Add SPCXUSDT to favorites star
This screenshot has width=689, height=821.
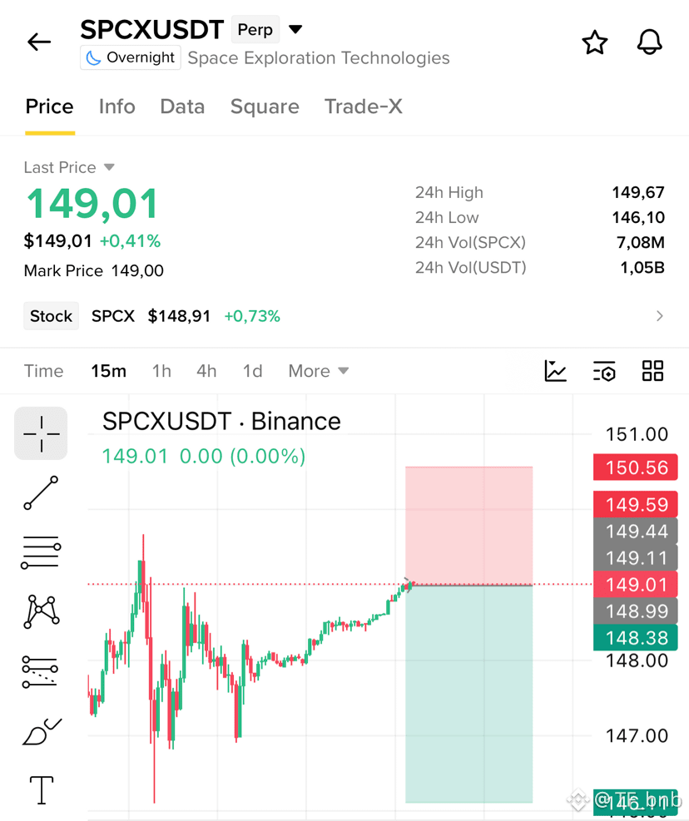[x=595, y=42]
